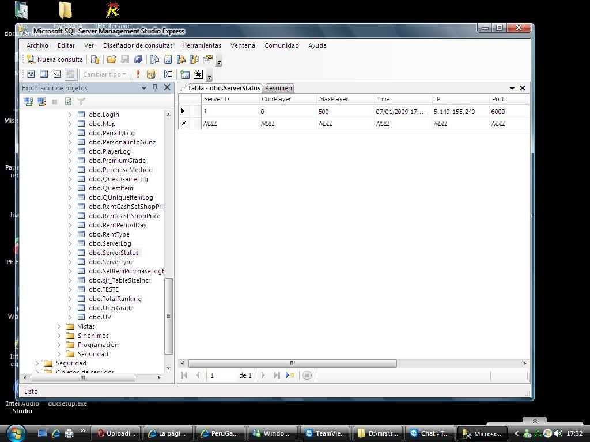
Task: Click the cell with IP 5.149.155.249
Action: [460, 112]
